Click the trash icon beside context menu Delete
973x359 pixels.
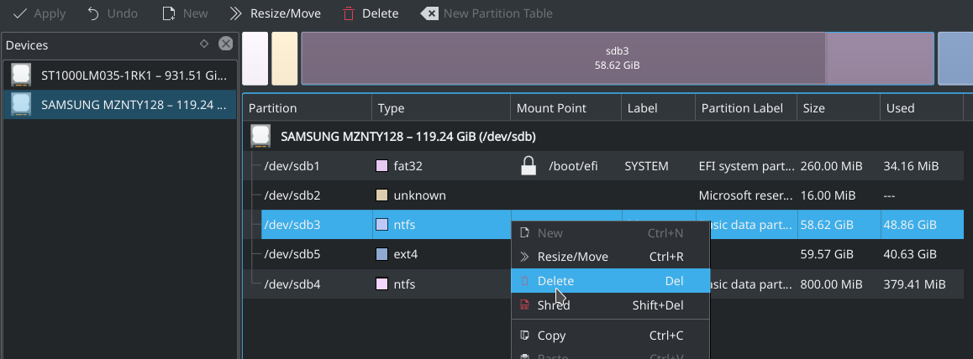(525, 280)
